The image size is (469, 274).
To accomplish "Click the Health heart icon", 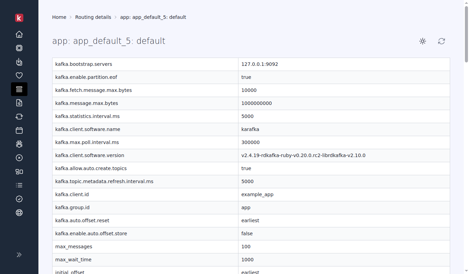I will [x=19, y=75].
